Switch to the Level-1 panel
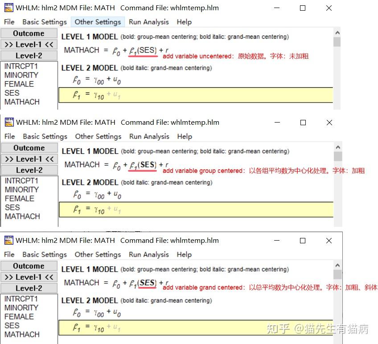 (29, 44)
